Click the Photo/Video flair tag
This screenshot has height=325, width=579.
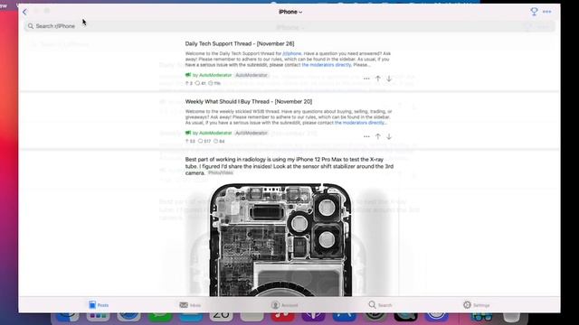(221, 172)
